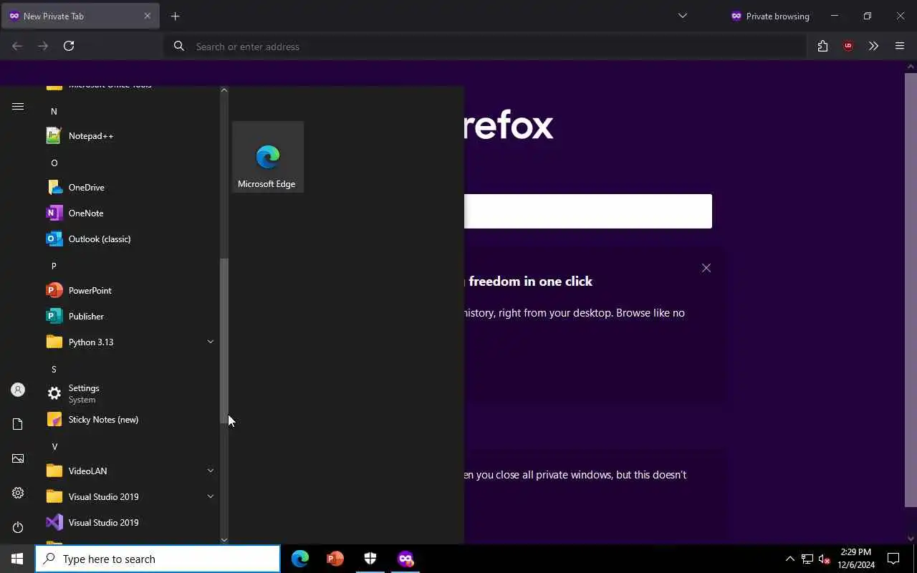917x573 pixels.
Task: Reload the page in Firefox
Action: [x=69, y=46]
